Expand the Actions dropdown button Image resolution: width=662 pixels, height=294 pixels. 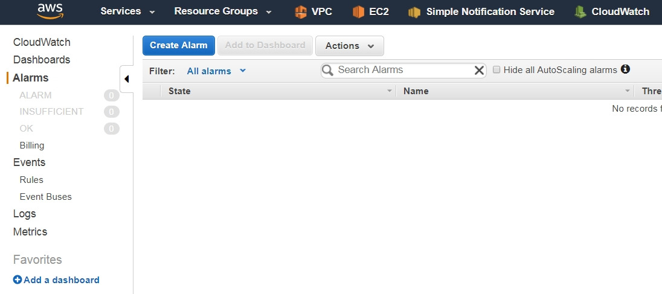350,45
